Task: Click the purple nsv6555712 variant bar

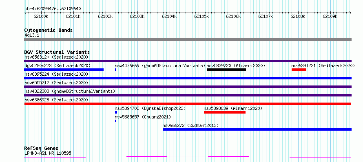Action: [188, 87]
